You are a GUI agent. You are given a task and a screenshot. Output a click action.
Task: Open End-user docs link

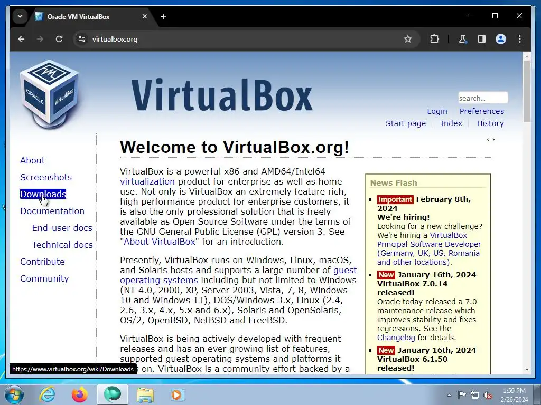click(x=62, y=228)
